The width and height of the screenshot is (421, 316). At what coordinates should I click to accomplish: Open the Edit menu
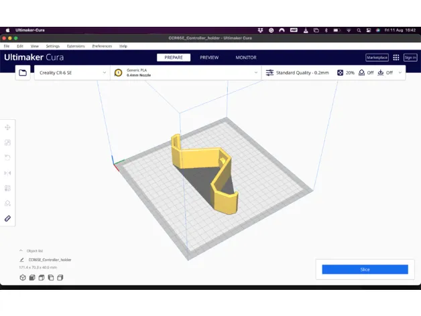(x=20, y=46)
